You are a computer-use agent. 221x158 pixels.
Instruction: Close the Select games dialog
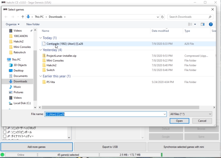[213, 9]
